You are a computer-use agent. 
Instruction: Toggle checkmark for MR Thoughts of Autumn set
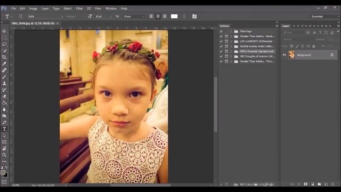tap(221, 57)
